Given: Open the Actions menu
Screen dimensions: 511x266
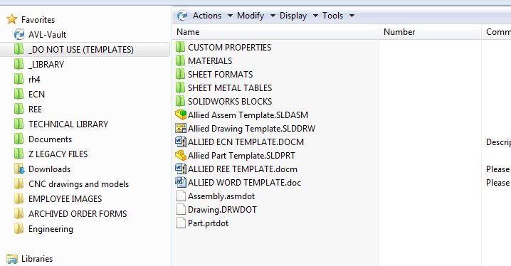Looking at the screenshot, I should [x=207, y=16].
